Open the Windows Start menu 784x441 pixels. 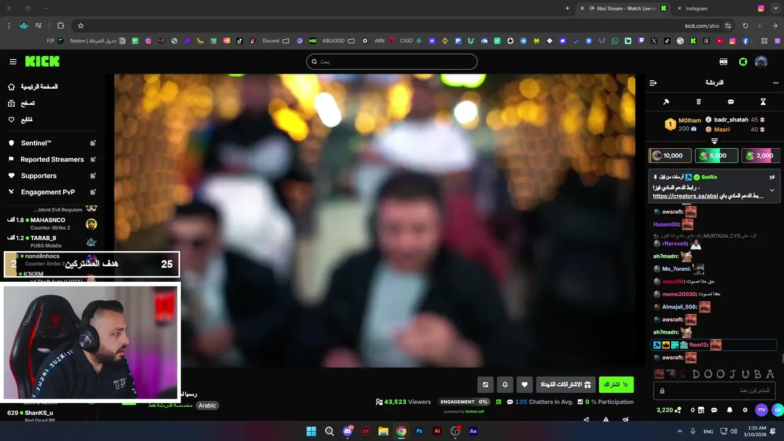[x=311, y=431]
